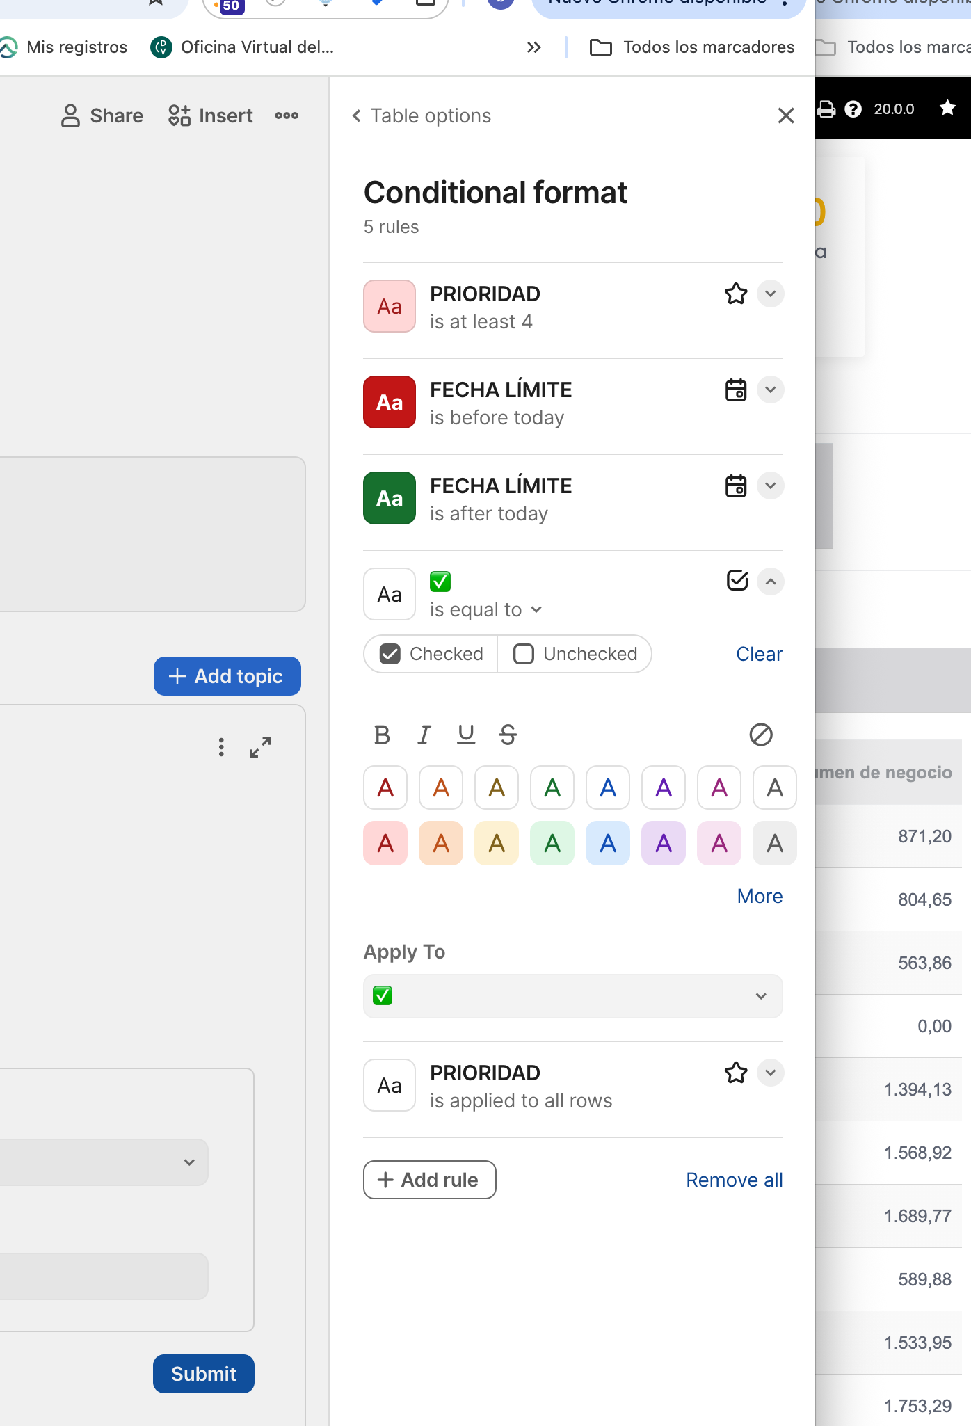Choose orange text color swatch
Image resolution: width=971 pixels, height=1426 pixels.
point(441,787)
